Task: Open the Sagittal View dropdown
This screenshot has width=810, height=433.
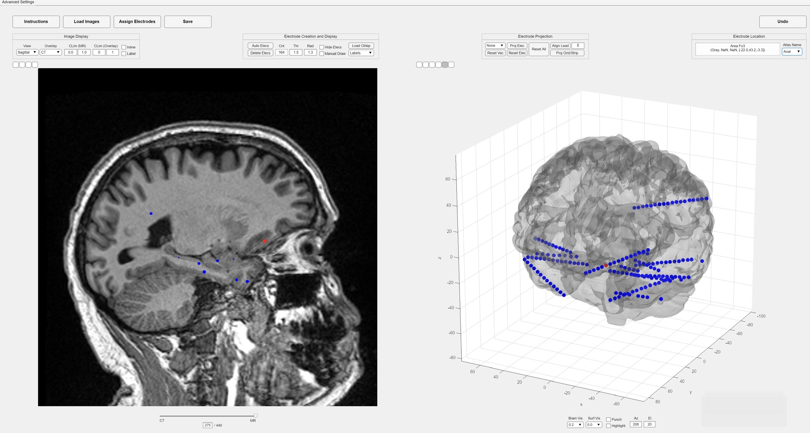Action: tap(27, 53)
